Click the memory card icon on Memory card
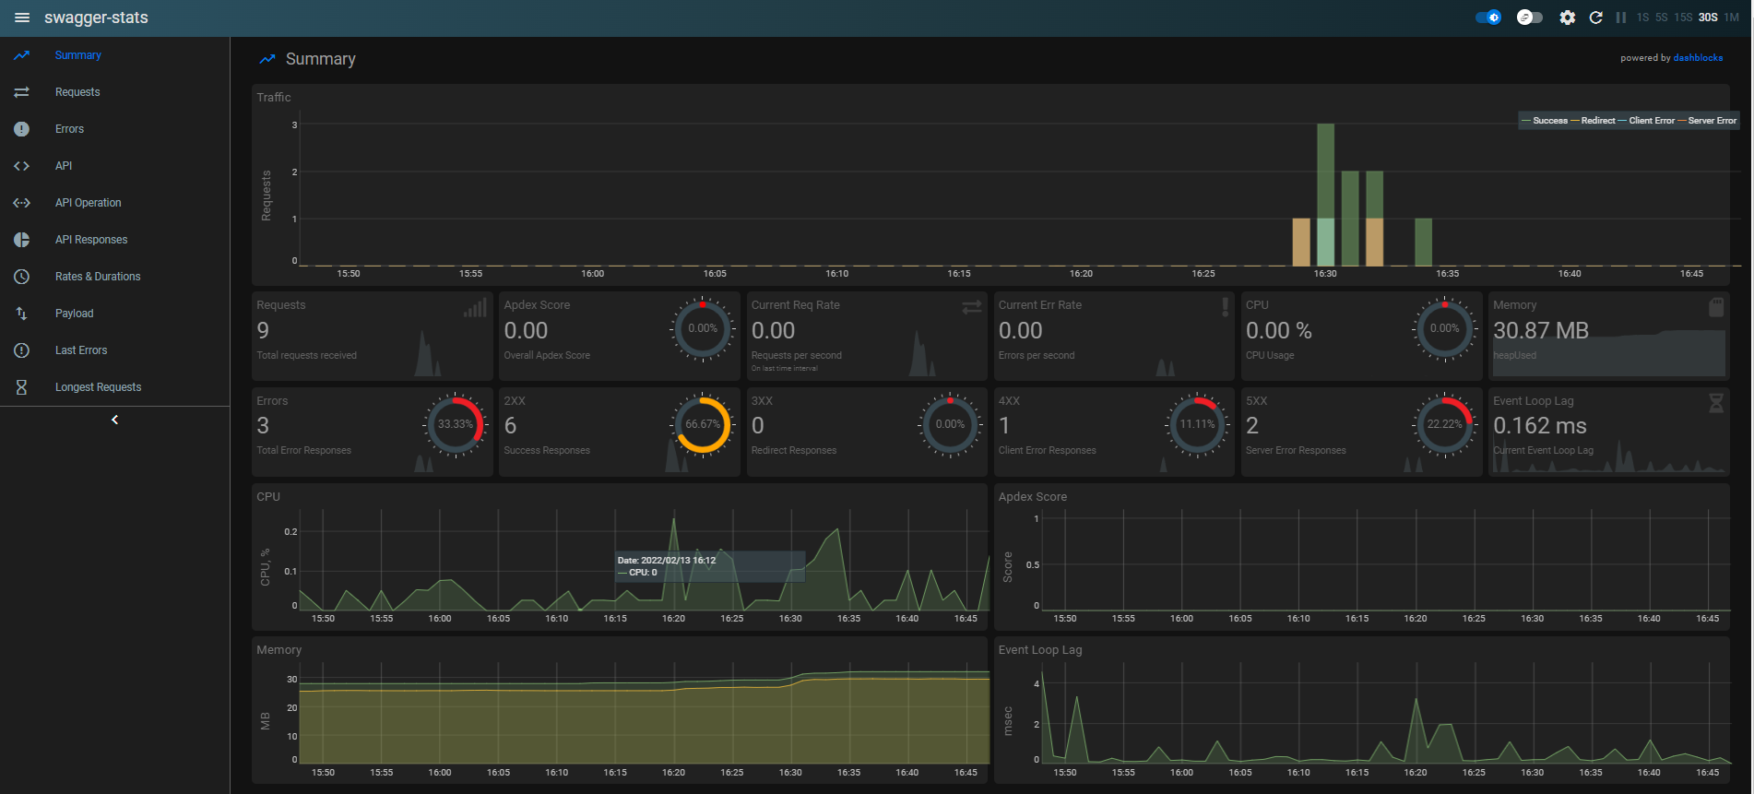 click(1716, 307)
